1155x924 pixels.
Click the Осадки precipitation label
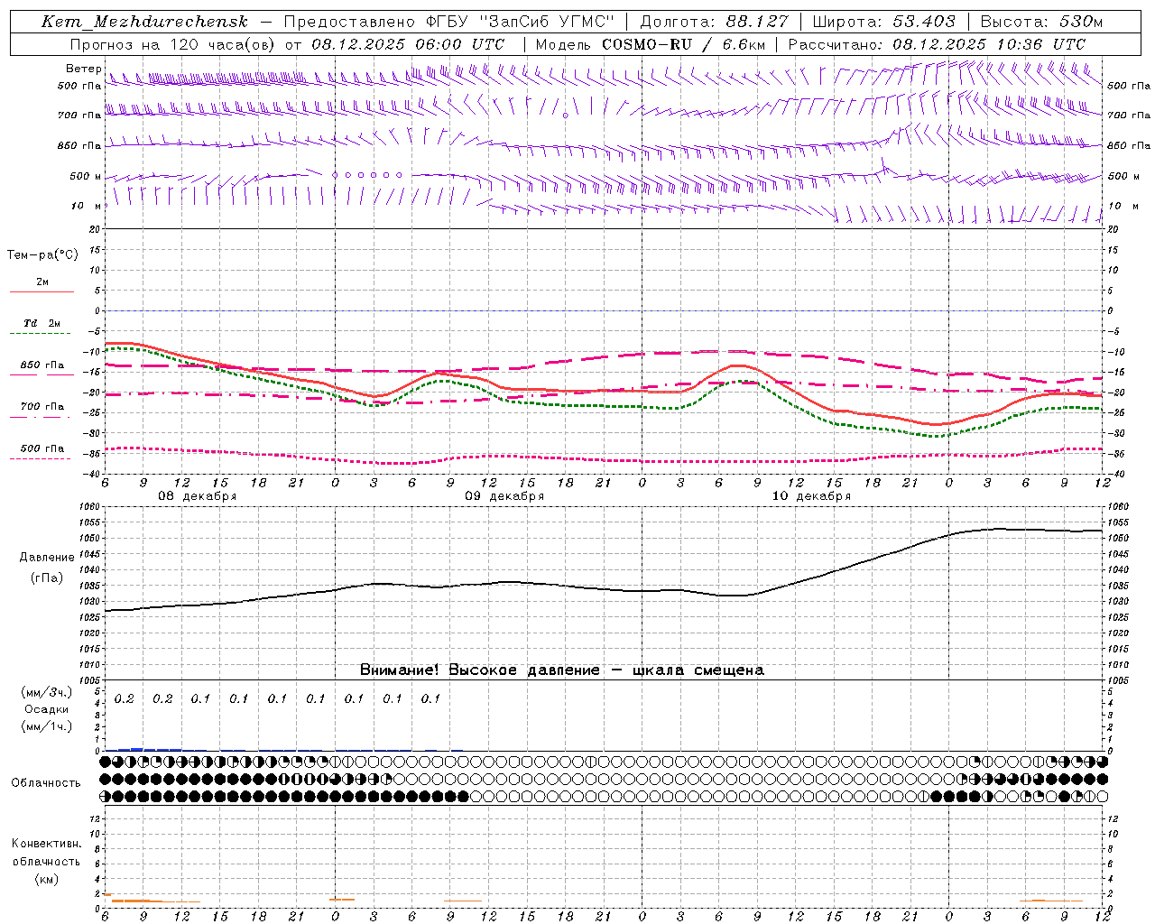click(47, 709)
